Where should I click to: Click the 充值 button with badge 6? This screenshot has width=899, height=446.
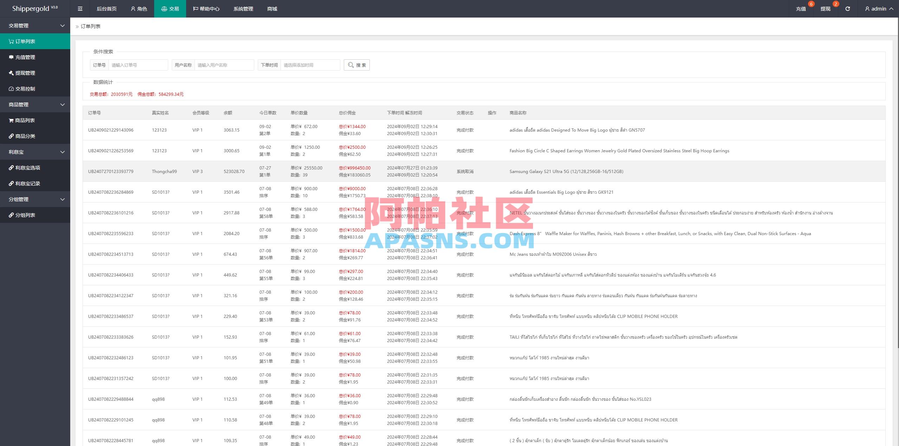coord(801,8)
